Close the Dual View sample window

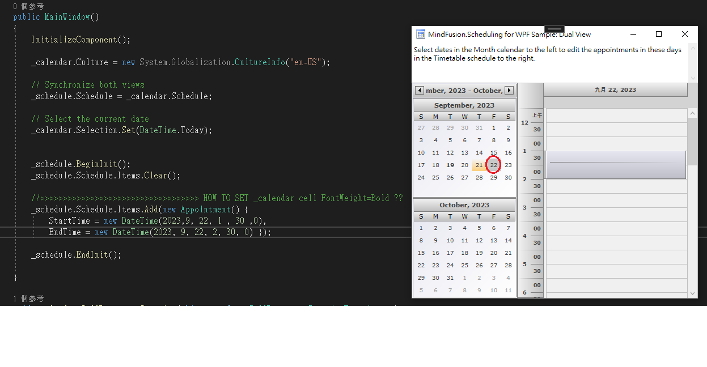(684, 35)
